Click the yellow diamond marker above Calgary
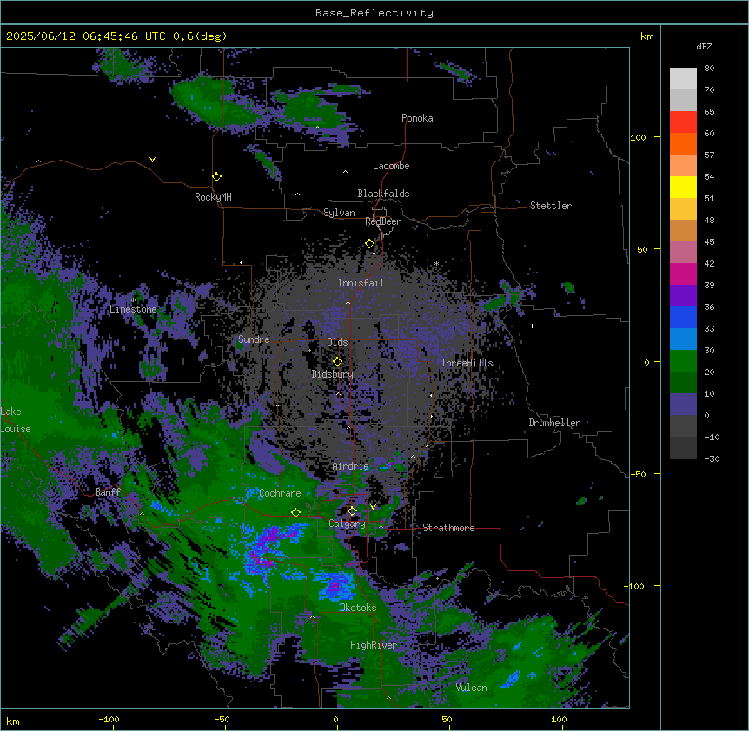The image size is (749, 731). pyautogui.click(x=352, y=511)
